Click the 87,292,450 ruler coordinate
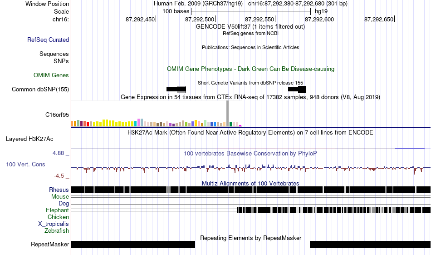This screenshot has height=255, width=431. [140, 19]
